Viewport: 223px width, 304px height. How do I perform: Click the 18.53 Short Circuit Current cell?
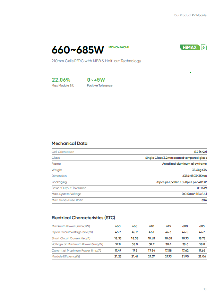[118, 238]
